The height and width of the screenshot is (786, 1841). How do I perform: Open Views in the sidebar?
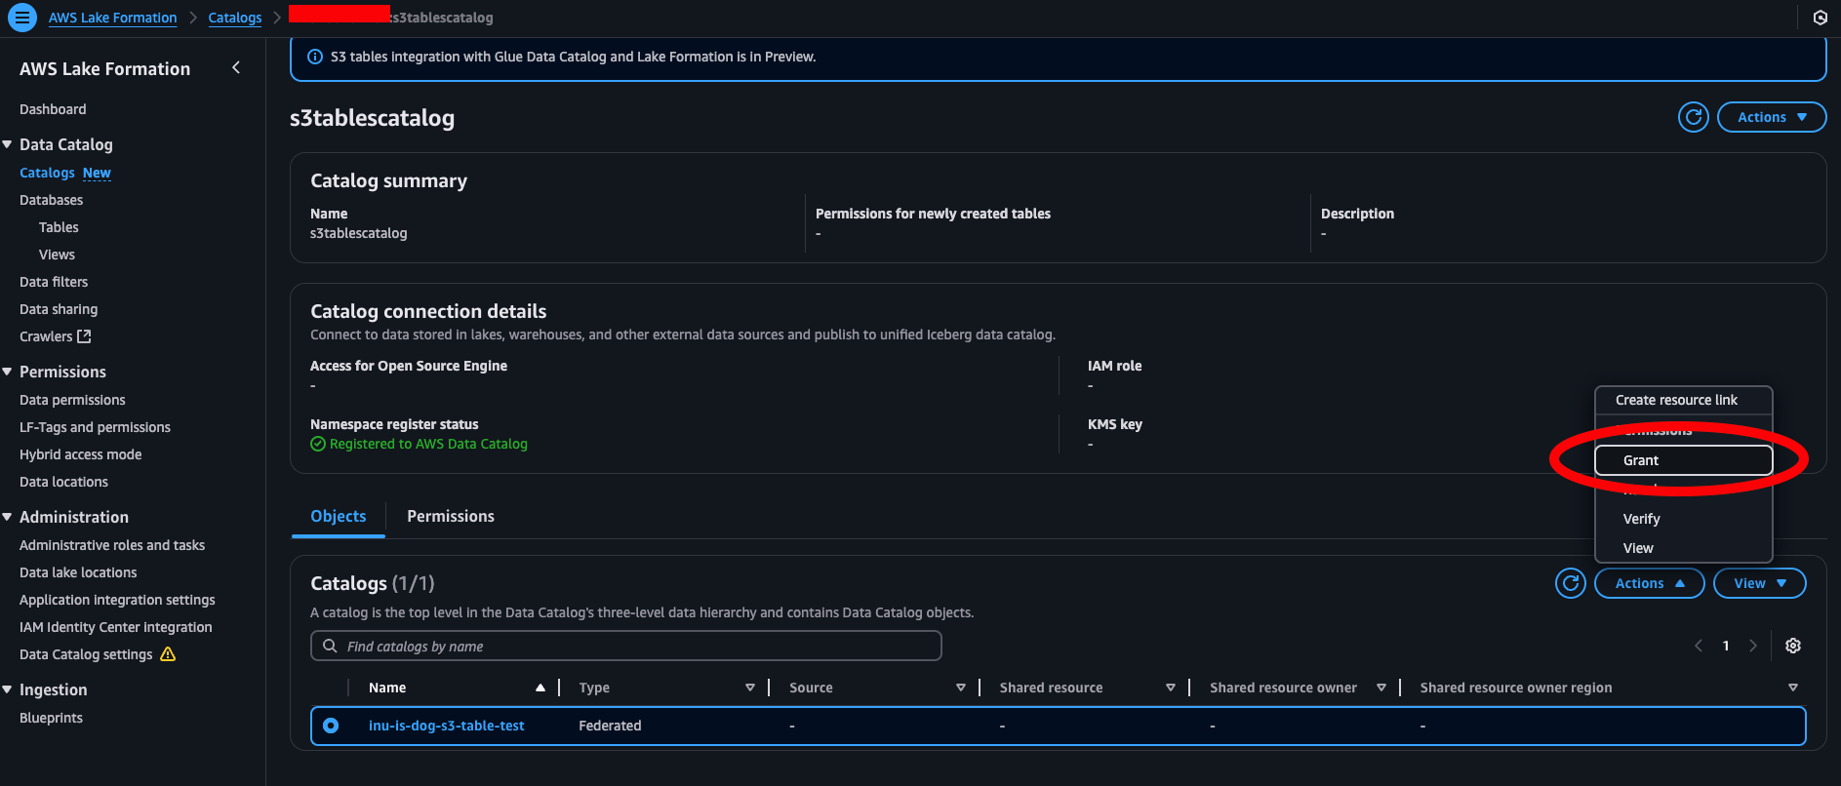click(57, 255)
